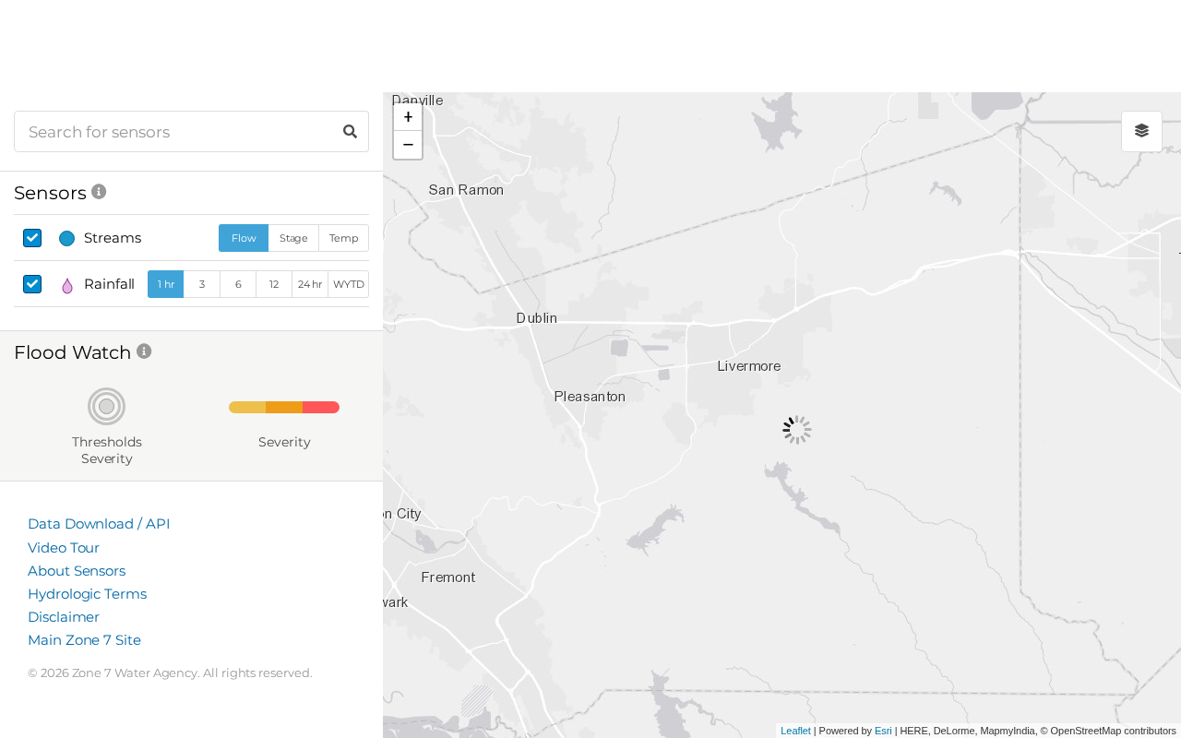
Task: Click the Thresholds Severity circle icon
Action: pos(107,406)
